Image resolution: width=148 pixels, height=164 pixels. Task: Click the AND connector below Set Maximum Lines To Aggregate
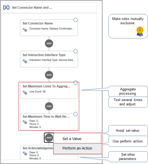(x=49, y=106)
